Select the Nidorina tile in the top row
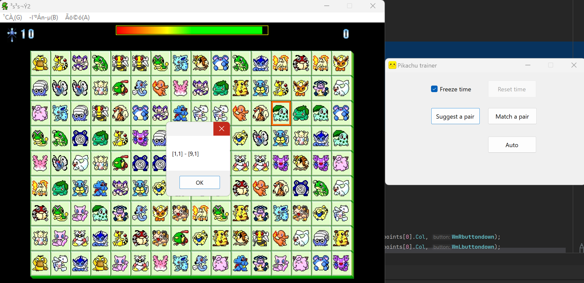584x283 pixels. coord(181,63)
